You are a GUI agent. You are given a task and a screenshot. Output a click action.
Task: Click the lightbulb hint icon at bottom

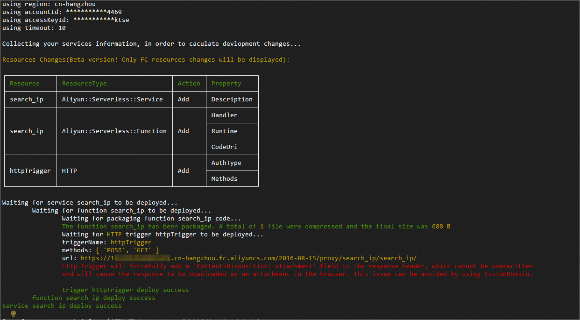13,314
